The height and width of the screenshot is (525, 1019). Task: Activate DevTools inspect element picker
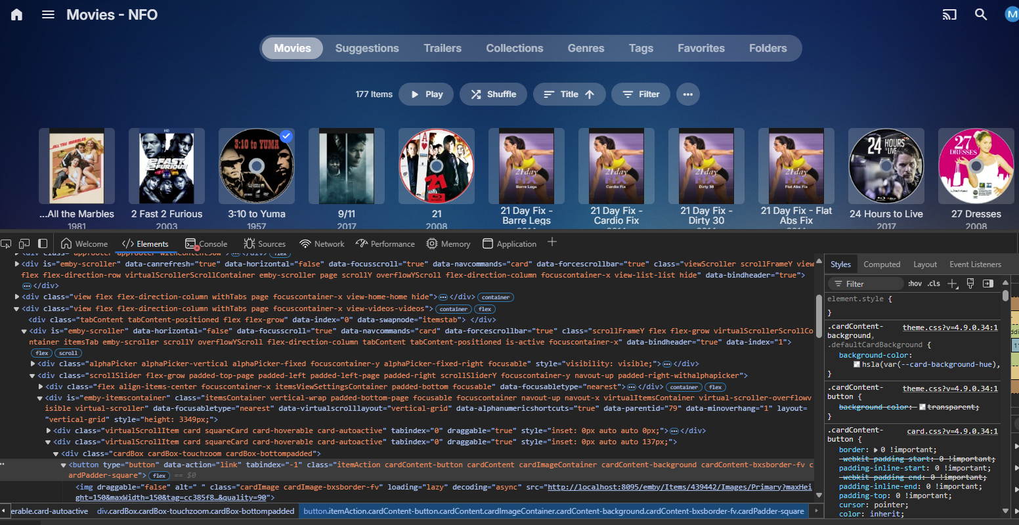tap(6, 243)
